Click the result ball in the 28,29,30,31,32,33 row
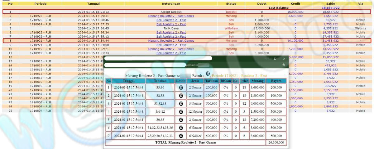This screenshot has height=149, width=374. (181, 136)
